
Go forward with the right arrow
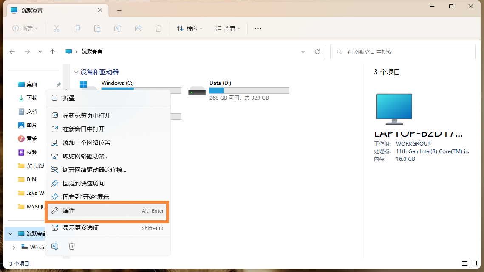tap(27, 52)
